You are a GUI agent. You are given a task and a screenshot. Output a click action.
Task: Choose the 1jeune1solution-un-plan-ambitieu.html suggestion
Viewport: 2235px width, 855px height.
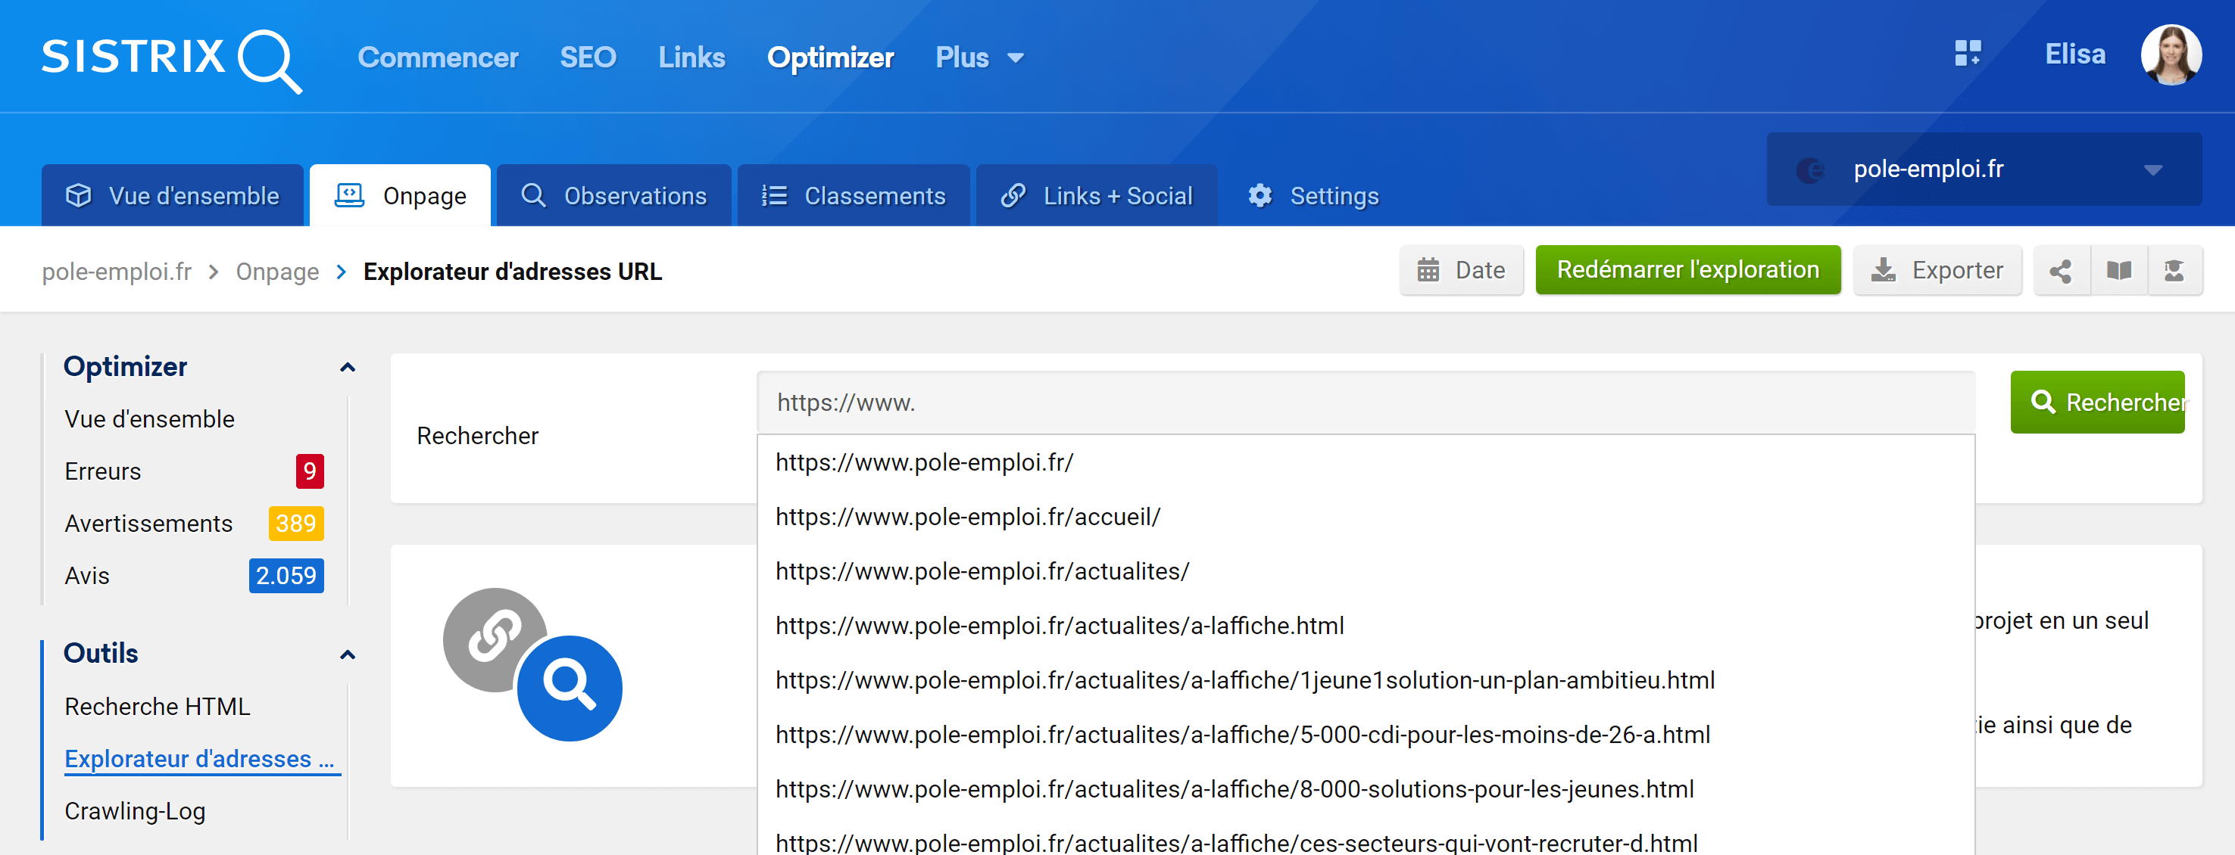tap(1366, 681)
